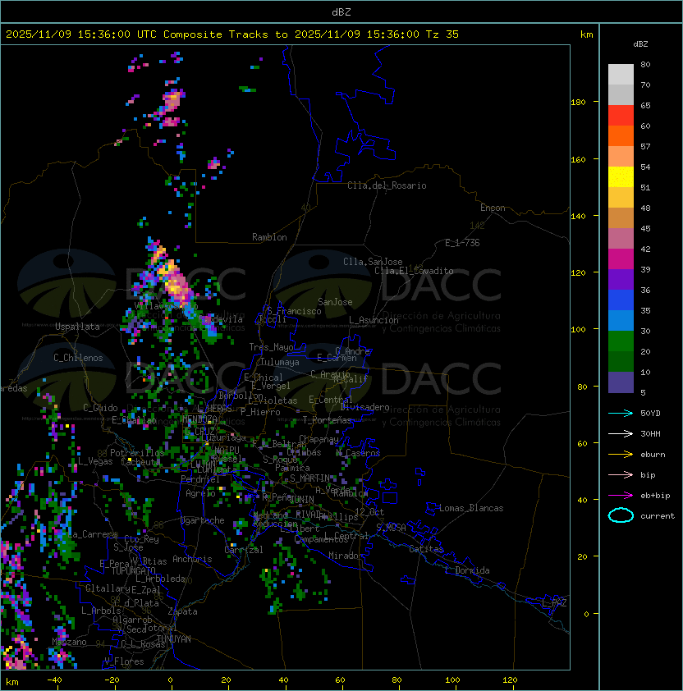
Task: Select the light gray swatch between 70 and 80
Action: coord(621,75)
